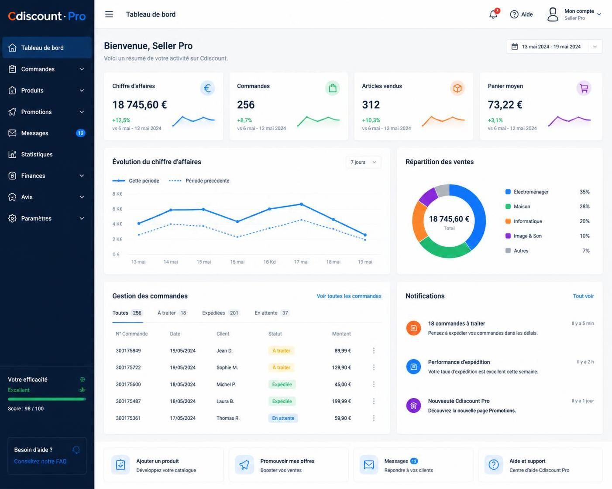Open the date range dropdown chevron
612x489 pixels.
[x=595, y=47]
